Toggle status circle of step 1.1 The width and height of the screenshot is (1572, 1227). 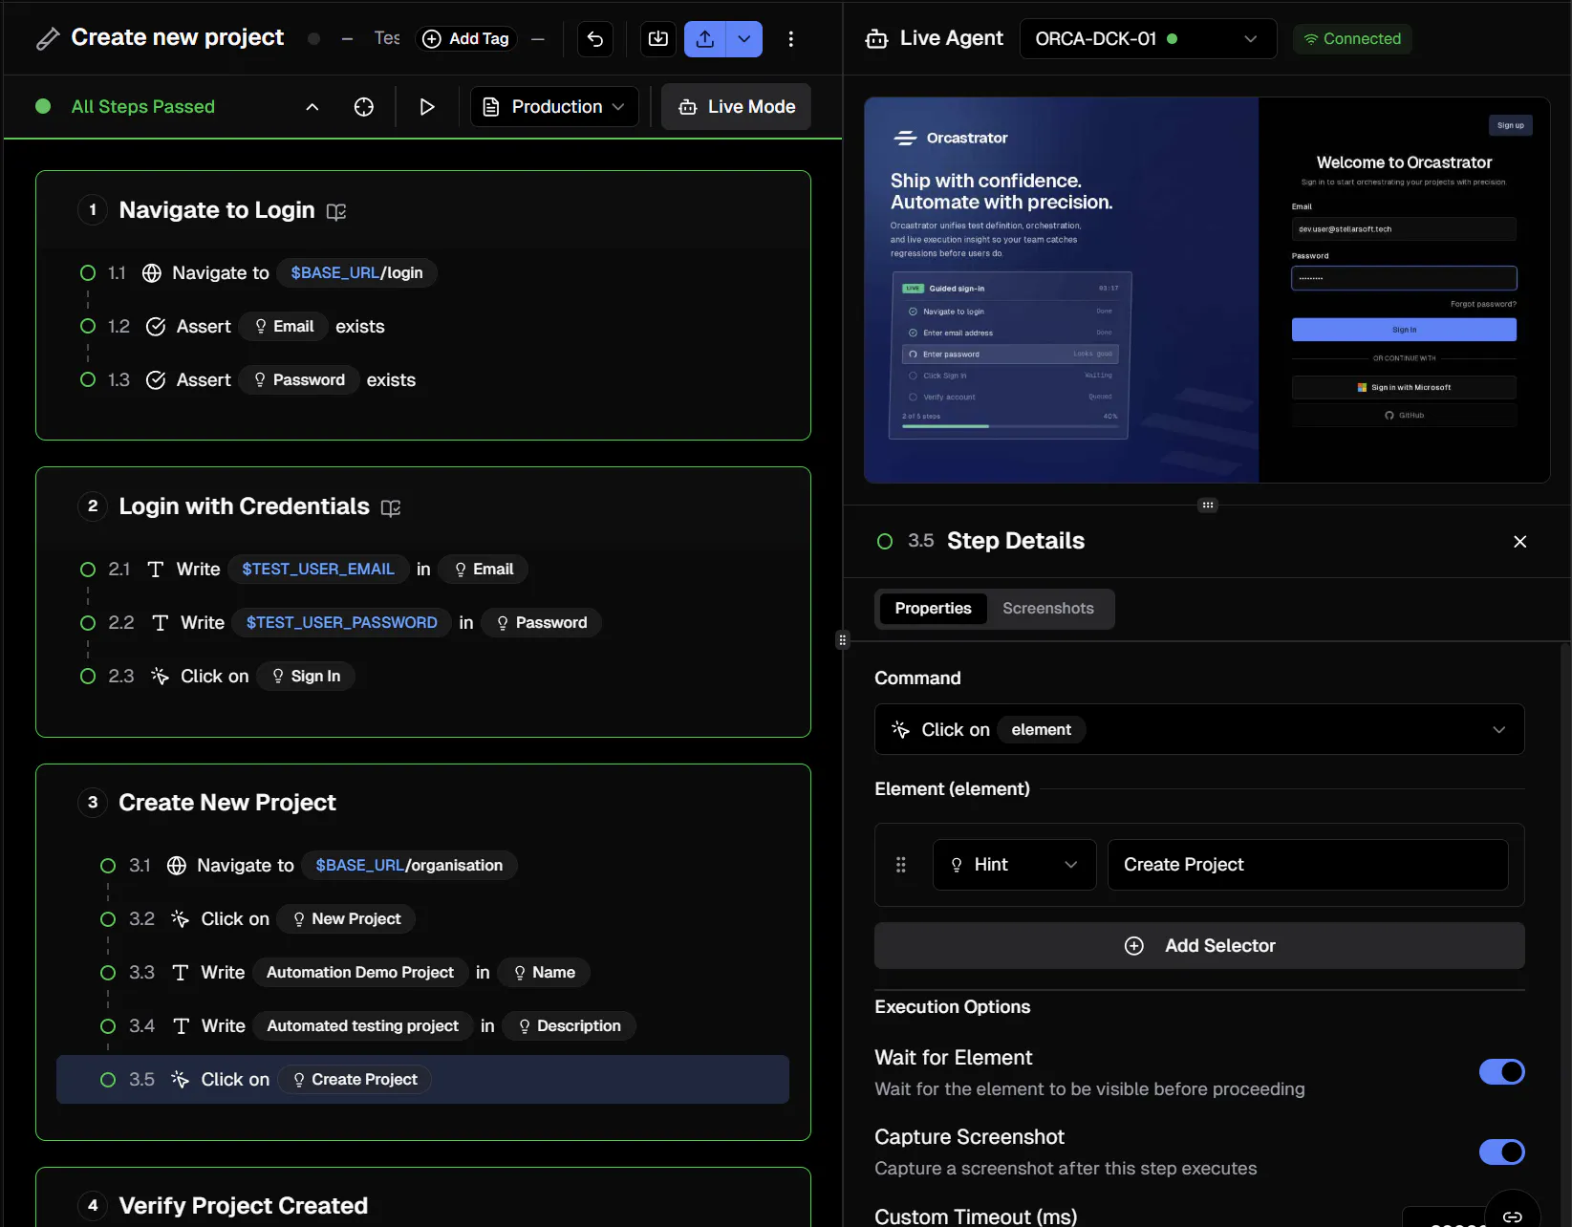click(88, 273)
